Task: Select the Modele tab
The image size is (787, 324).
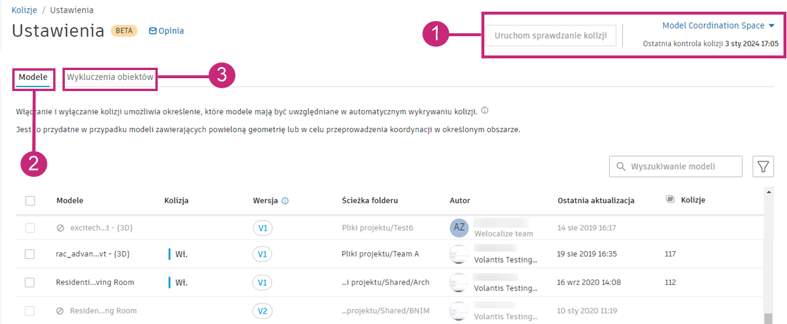Action: tap(33, 77)
